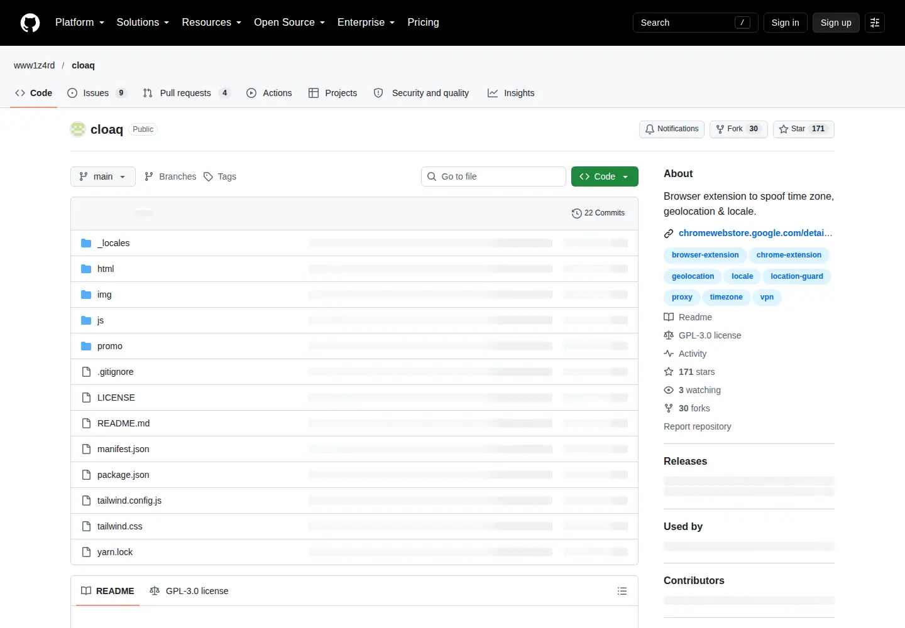Click the link icon beside Chrome Web Store URL
Screen dimensions: 905x628
(669, 234)
